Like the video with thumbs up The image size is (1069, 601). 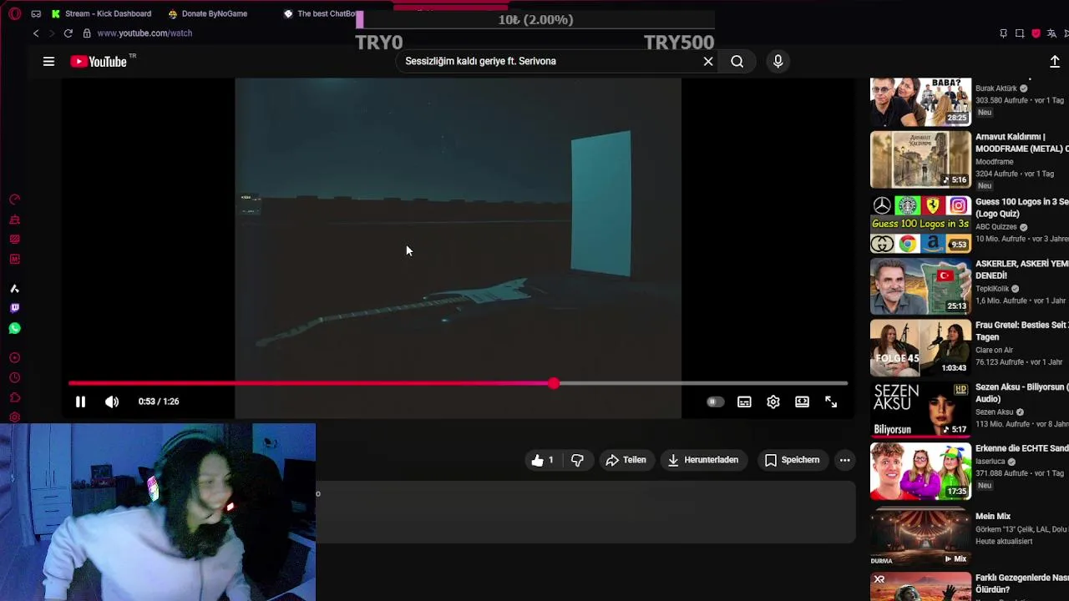pyautogui.click(x=543, y=460)
